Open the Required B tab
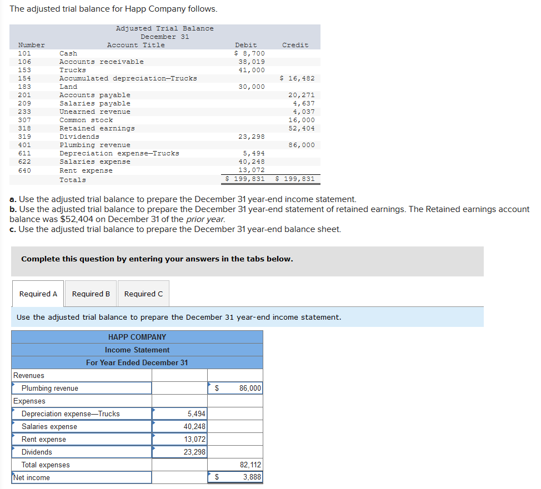The height and width of the screenshot is (489, 541). [x=91, y=294]
